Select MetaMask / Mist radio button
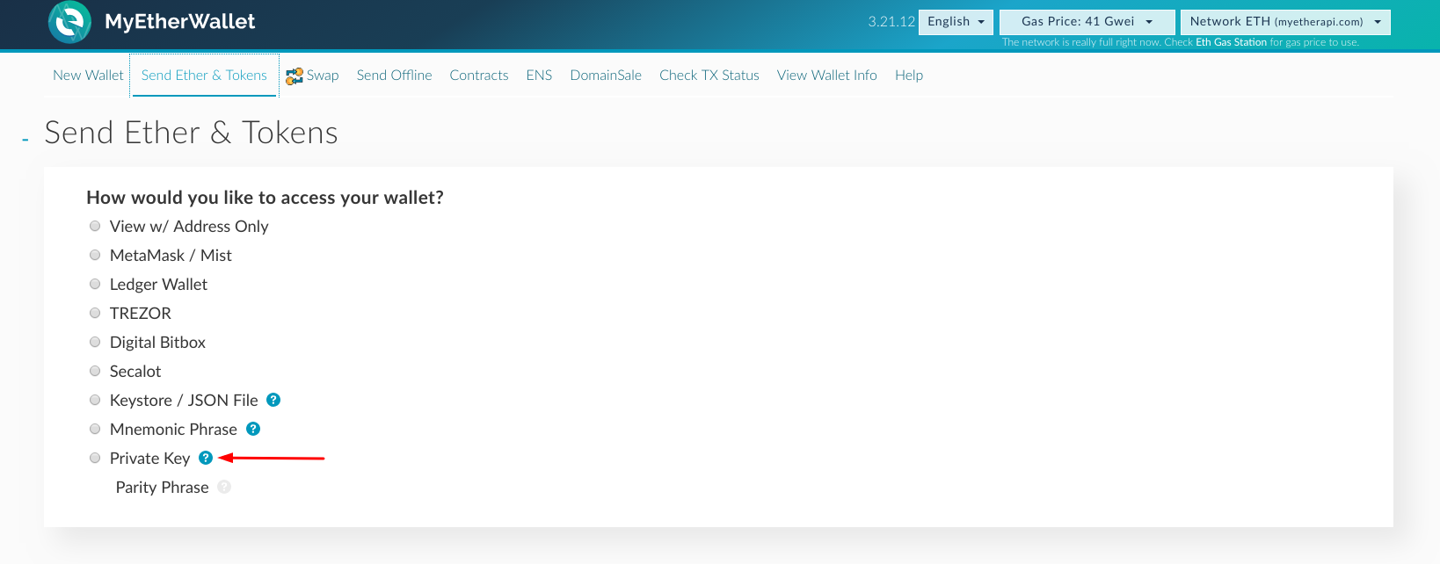 tap(95, 255)
